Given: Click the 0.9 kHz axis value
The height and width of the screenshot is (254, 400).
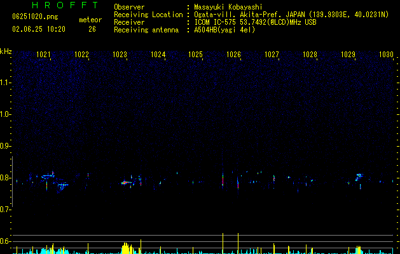Looking at the screenshot, I should tap(5, 146).
